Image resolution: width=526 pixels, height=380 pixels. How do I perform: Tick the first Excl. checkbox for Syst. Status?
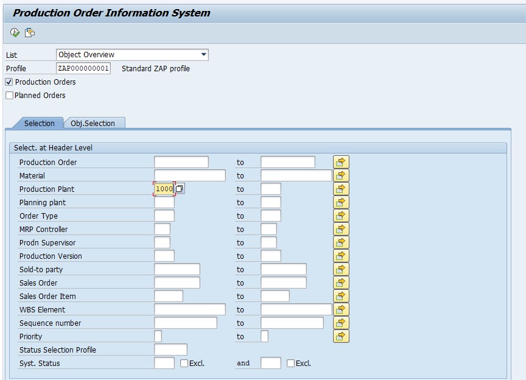pos(184,363)
